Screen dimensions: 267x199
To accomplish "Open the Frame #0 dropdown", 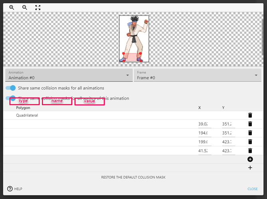I will (x=198, y=75).
